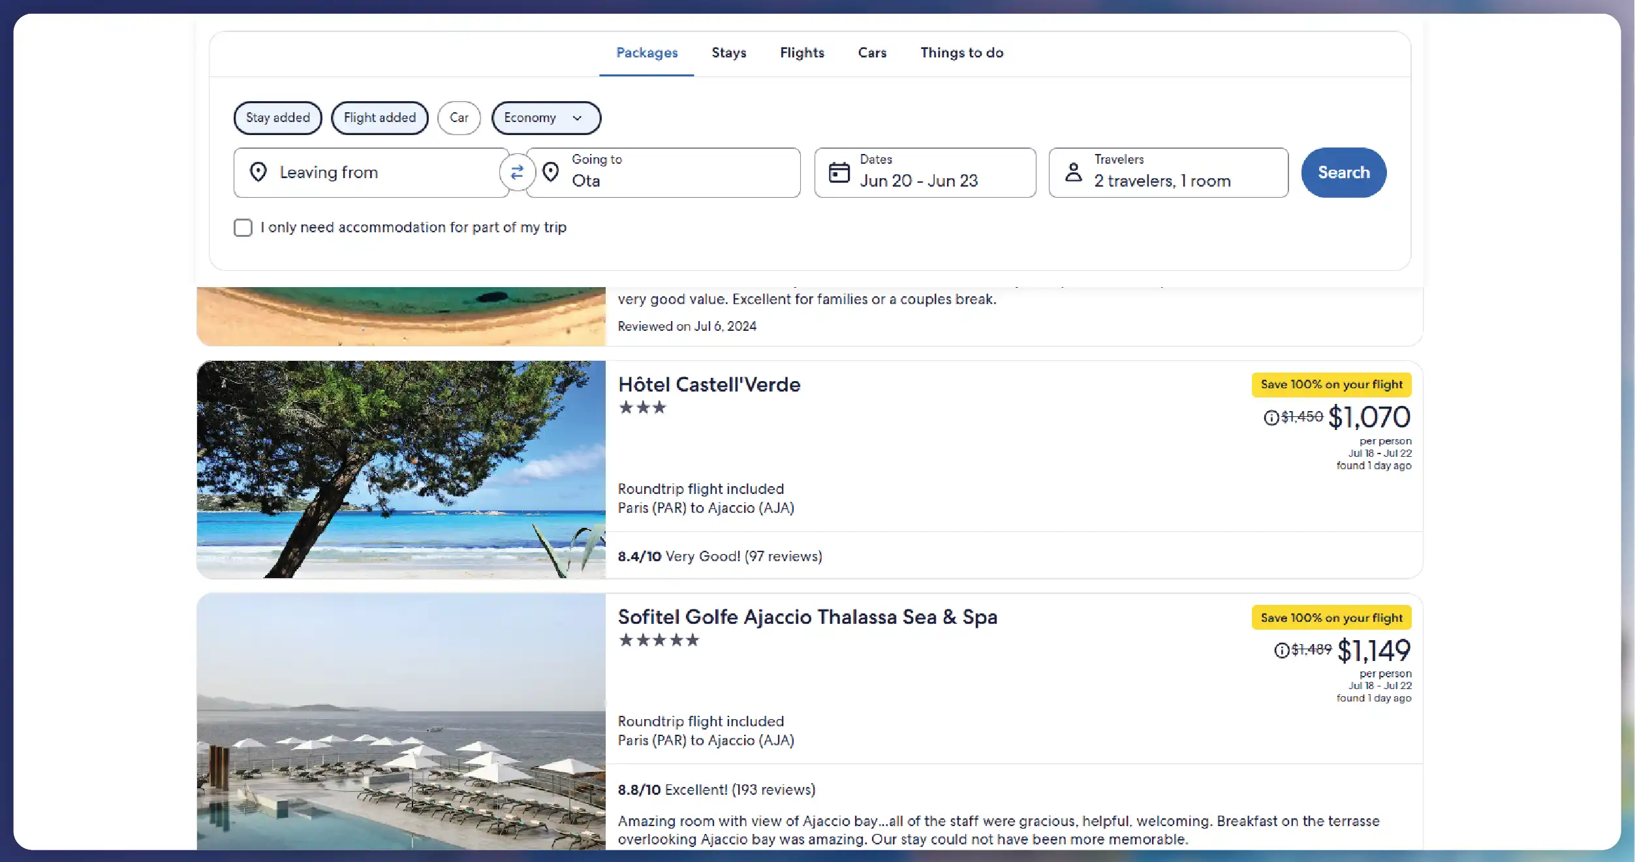
Task: Click the Travelers person icon
Action: pyautogui.click(x=1074, y=172)
